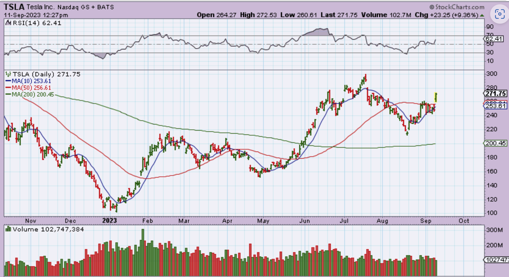Click the yellow highlighted latest price bar
The width and height of the screenshot is (509, 277).
pyautogui.click(x=436, y=97)
